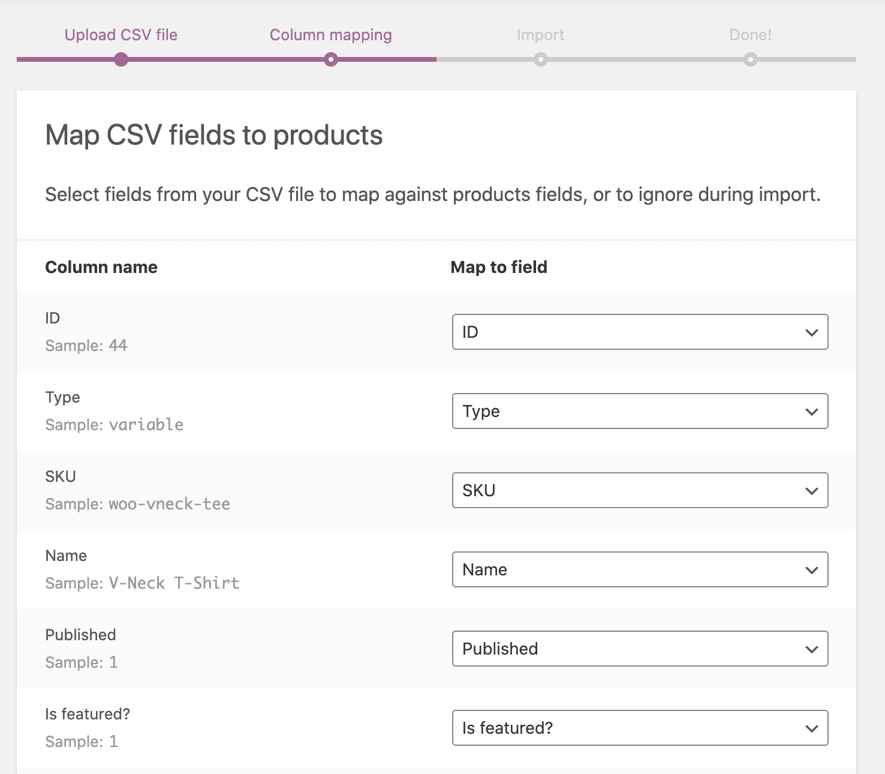This screenshot has width=885, height=774.
Task: Click the Map CSV fields to products heading
Action: tap(214, 135)
